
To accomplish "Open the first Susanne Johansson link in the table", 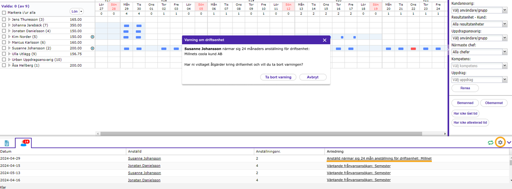I will (x=144, y=158).
